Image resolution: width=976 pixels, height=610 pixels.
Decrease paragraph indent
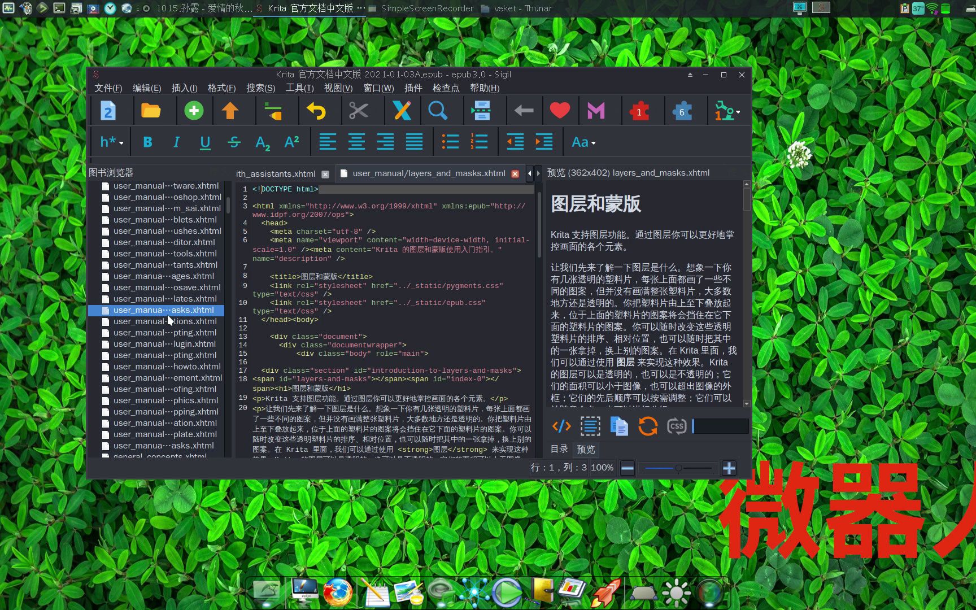(515, 142)
